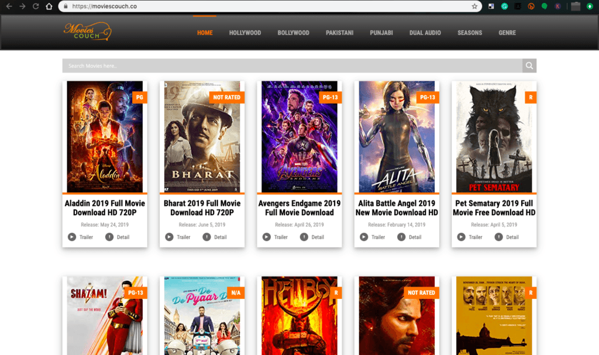Screen dimensions: 599x355
Task: Open Alita Battle Angel 2019 title link
Action: point(397,208)
